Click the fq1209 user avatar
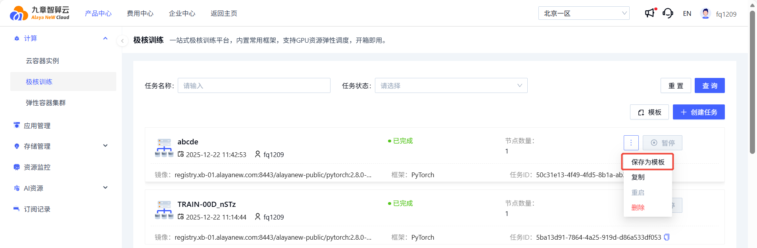Image resolution: width=757 pixels, height=248 pixels. coord(705,13)
